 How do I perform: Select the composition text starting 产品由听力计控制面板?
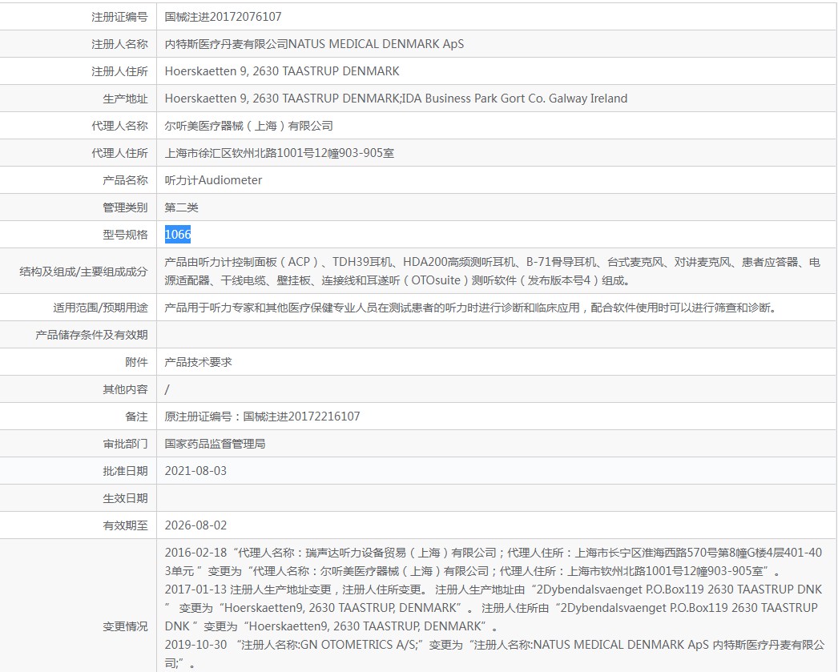(x=492, y=272)
